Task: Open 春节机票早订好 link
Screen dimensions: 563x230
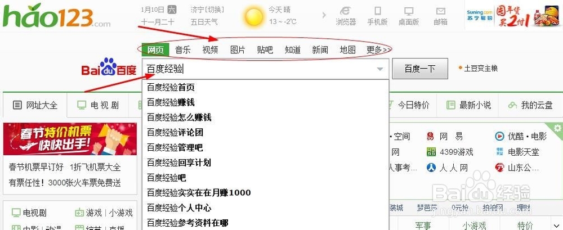Action: point(36,167)
